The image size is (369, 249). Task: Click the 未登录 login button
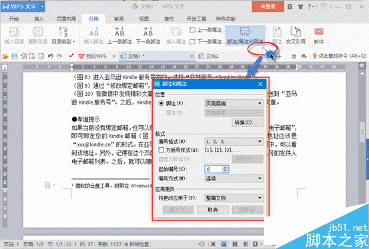pos(268,7)
